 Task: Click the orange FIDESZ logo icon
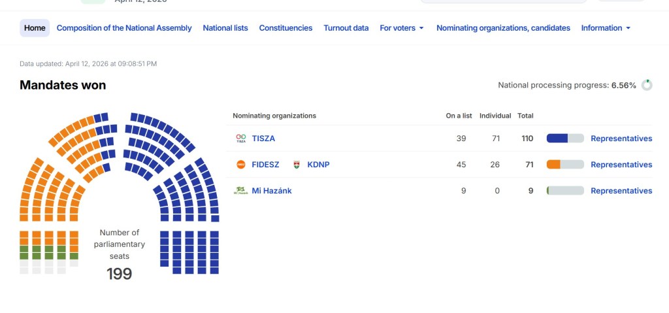click(240, 165)
